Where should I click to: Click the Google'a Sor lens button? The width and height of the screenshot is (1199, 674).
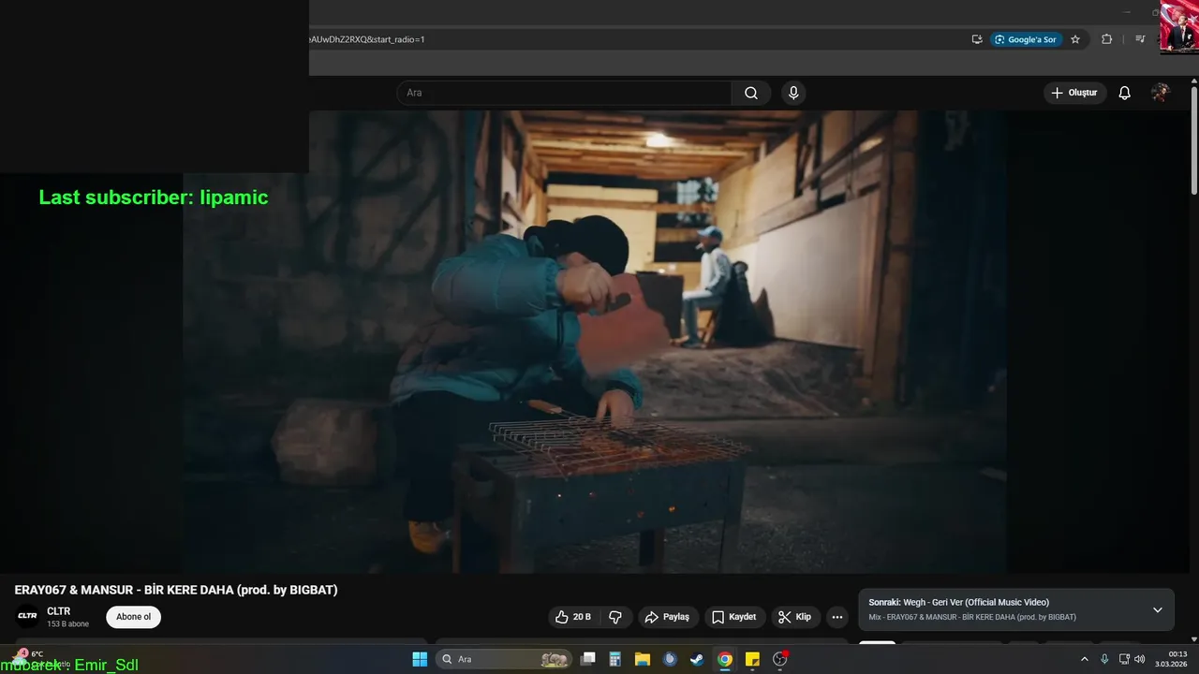[1027, 39]
